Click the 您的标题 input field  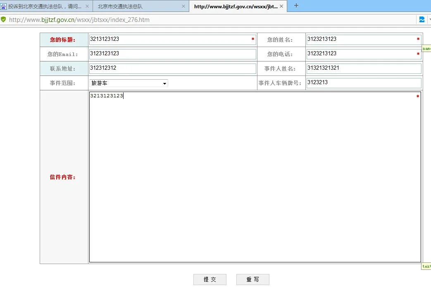[x=169, y=40]
